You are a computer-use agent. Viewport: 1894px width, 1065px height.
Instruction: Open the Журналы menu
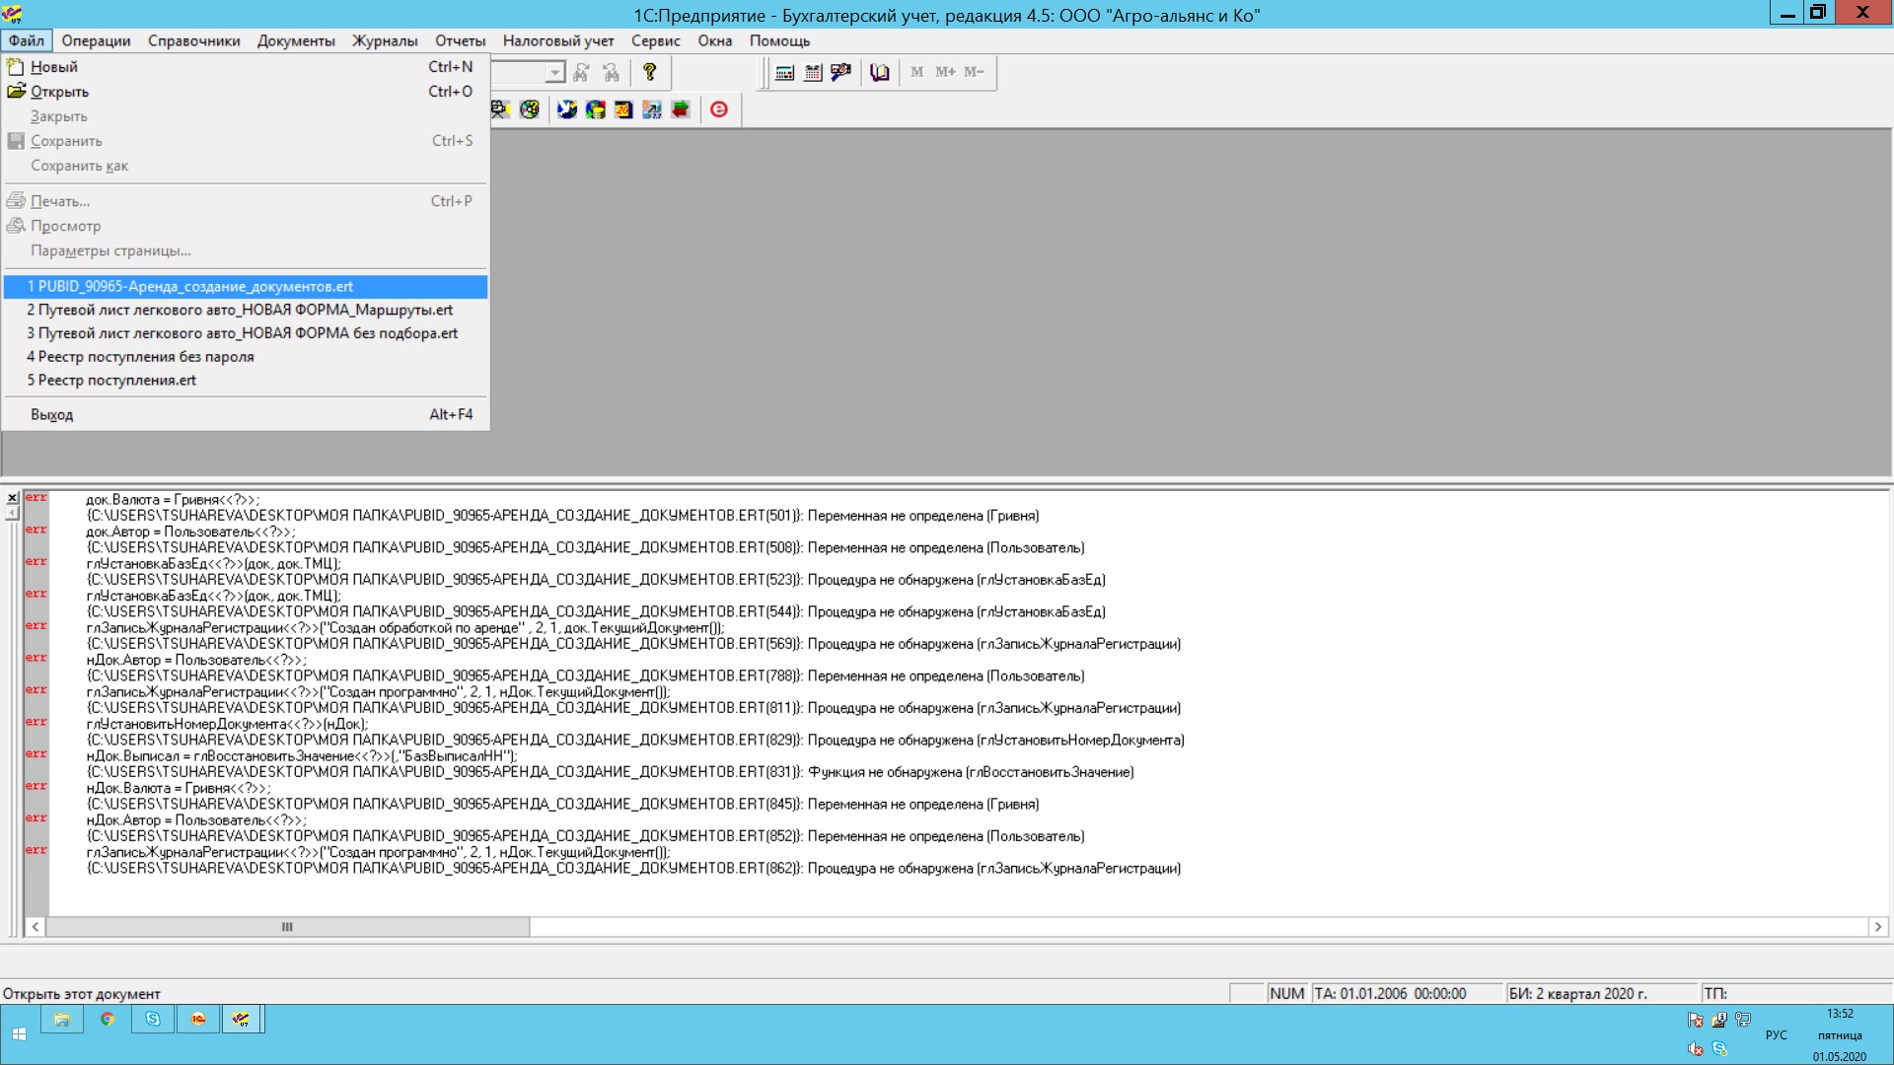pyautogui.click(x=385, y=40)
